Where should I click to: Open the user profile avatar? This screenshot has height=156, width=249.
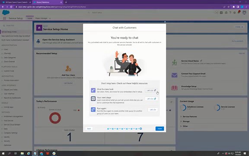pos(244,13)
